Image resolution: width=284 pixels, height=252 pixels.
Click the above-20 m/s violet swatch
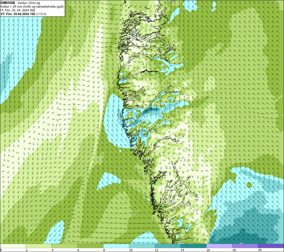[x=271, y=246]
